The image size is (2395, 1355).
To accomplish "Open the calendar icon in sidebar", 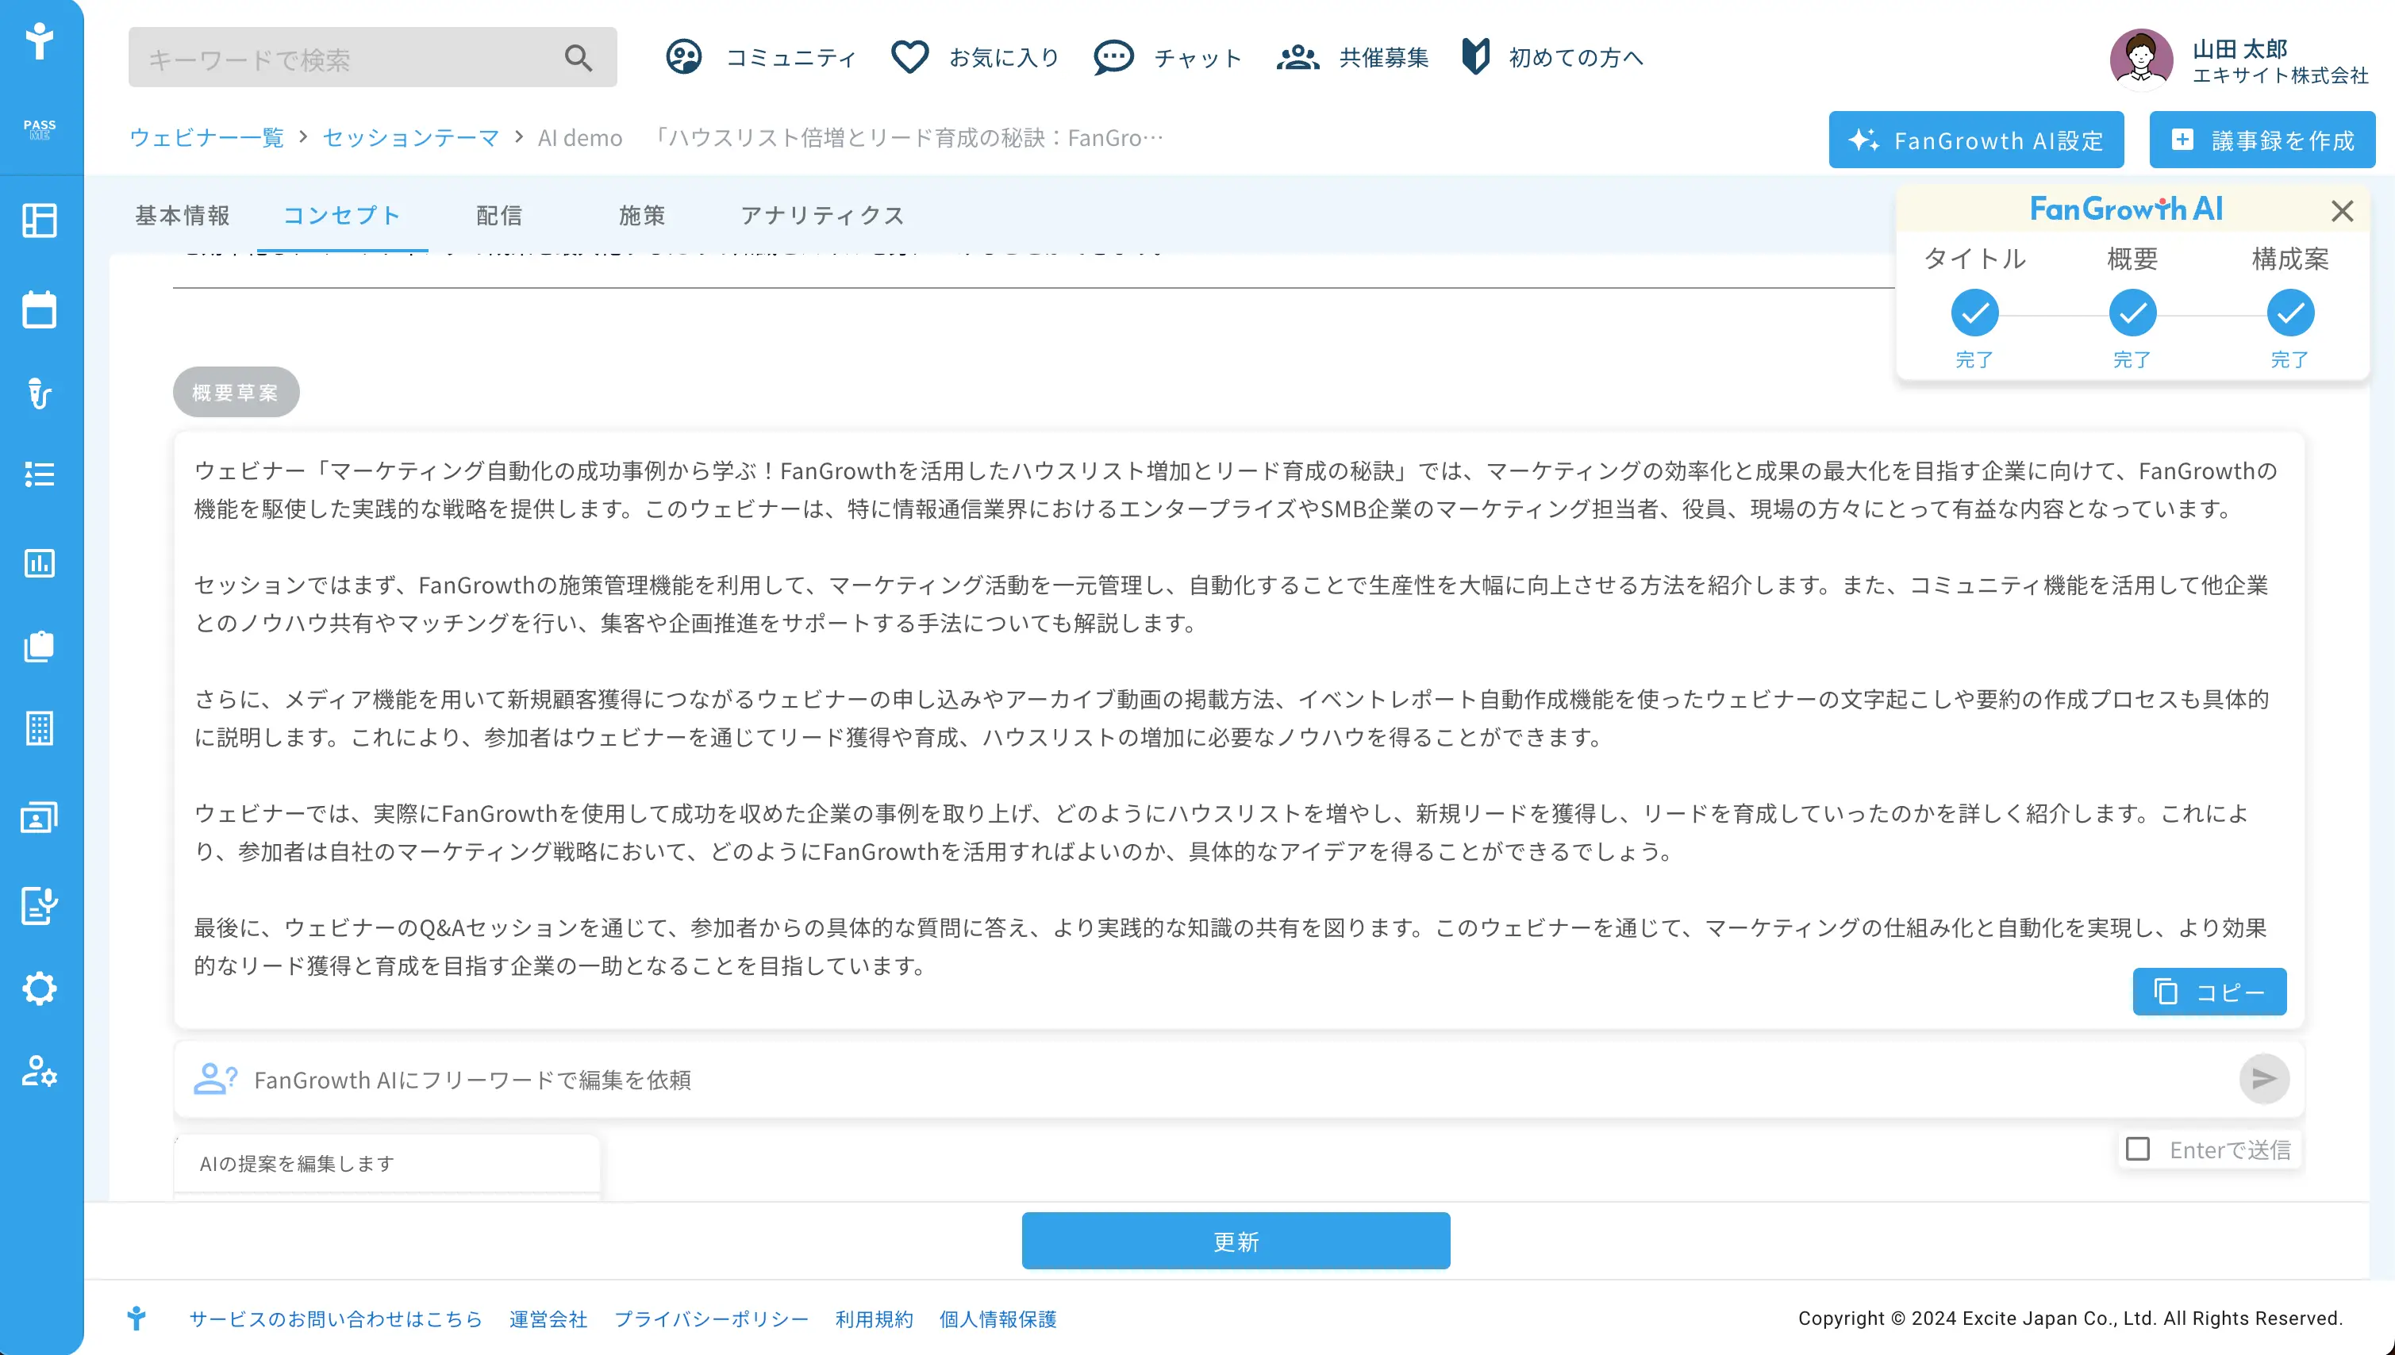I will pos(39,309).
